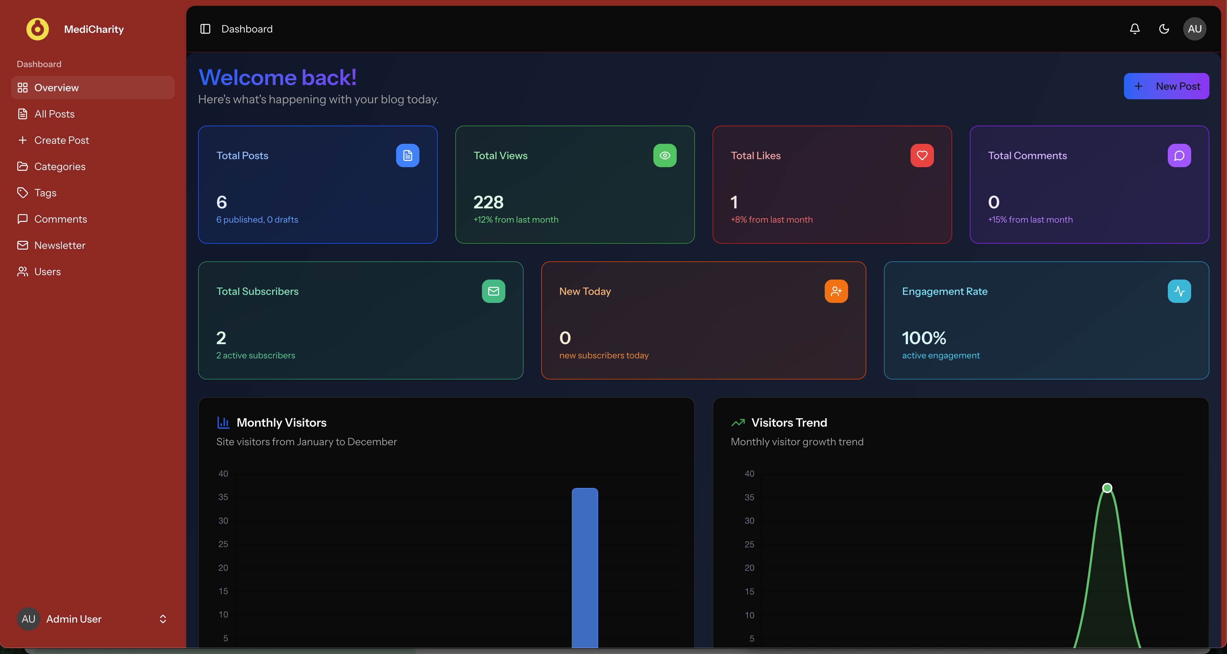Click the red Total Likes heart icon
The width and height of the screenshot is (1227, 654).
922,155
